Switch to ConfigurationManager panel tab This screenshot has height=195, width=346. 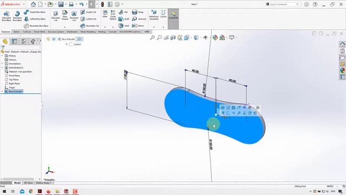point(24,41)
